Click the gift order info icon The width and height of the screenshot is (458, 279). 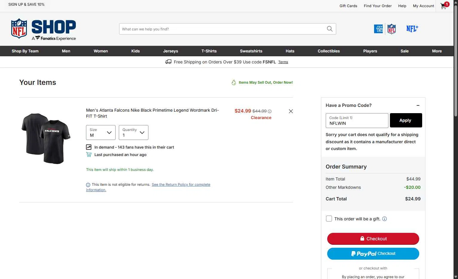[385, 219]
